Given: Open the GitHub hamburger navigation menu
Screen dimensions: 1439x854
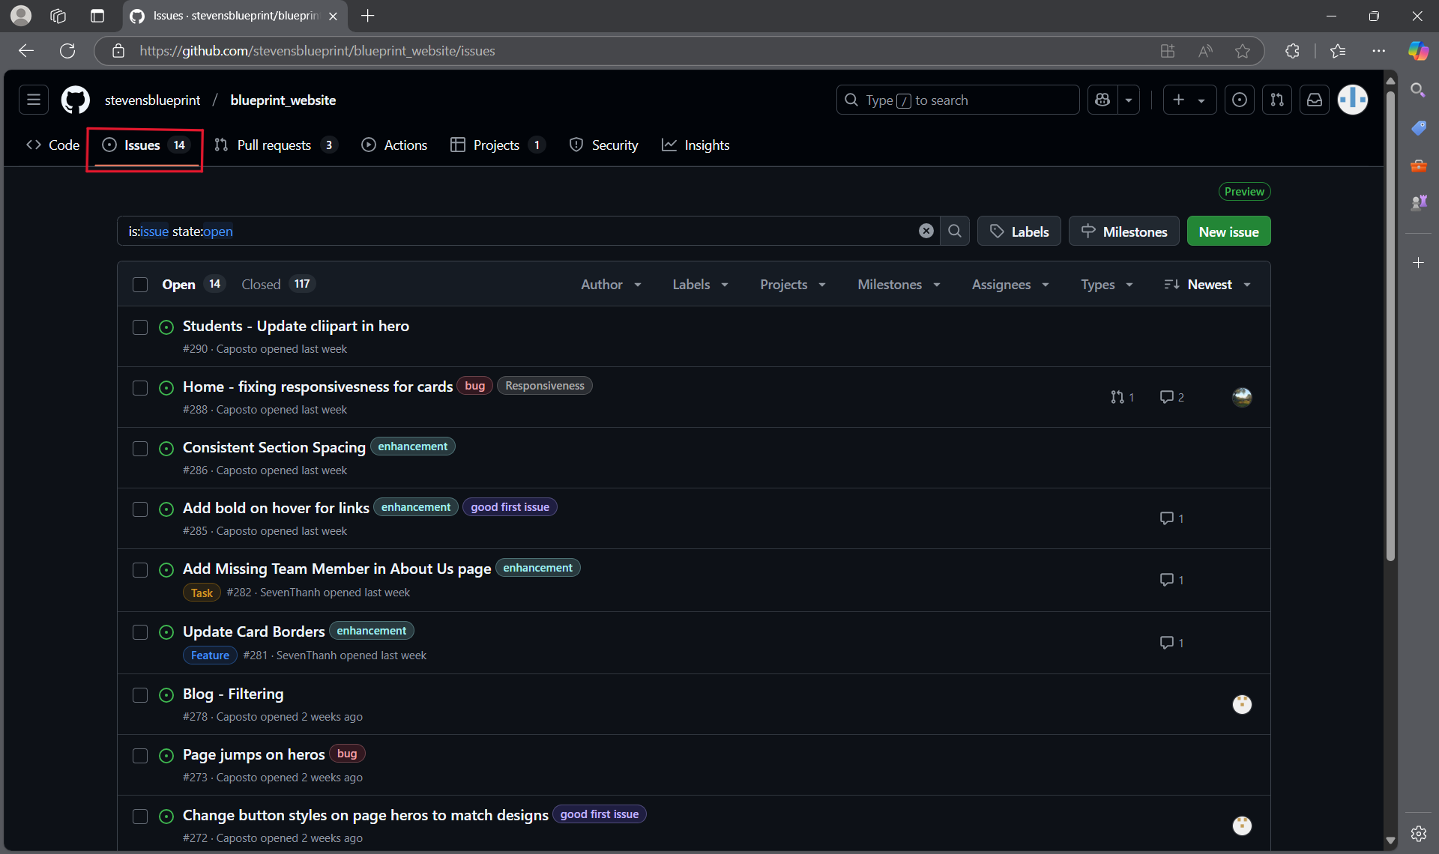Looking at the screenshot, I should coord(34,100).
